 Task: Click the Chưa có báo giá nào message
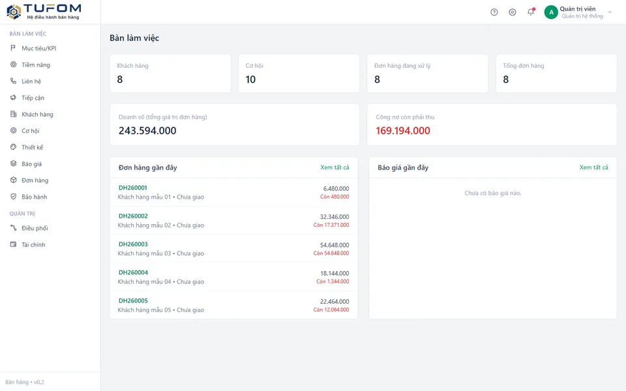click(x=493, y=193)
